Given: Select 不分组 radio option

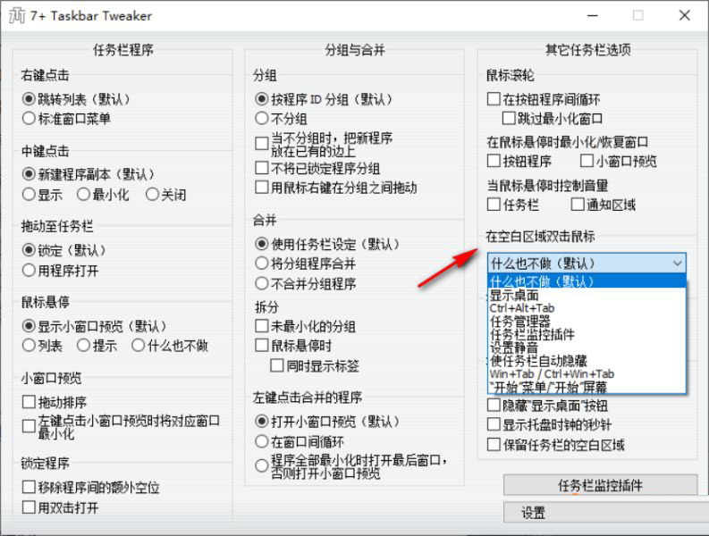Looking at the screenshot, I should click(x=261, y=119).
